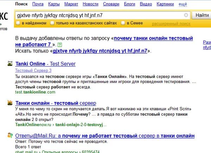This screenshot has height=153, width=211.
Task: Click 'Ответ: Потому что тестов сейчас не проводится.'
Action: pos(62,141)
